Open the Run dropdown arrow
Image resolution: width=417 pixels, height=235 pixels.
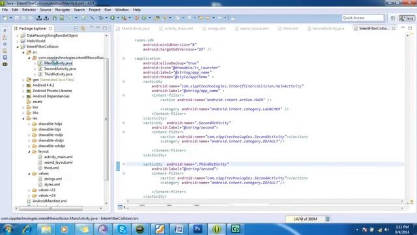tap(118, 18)
